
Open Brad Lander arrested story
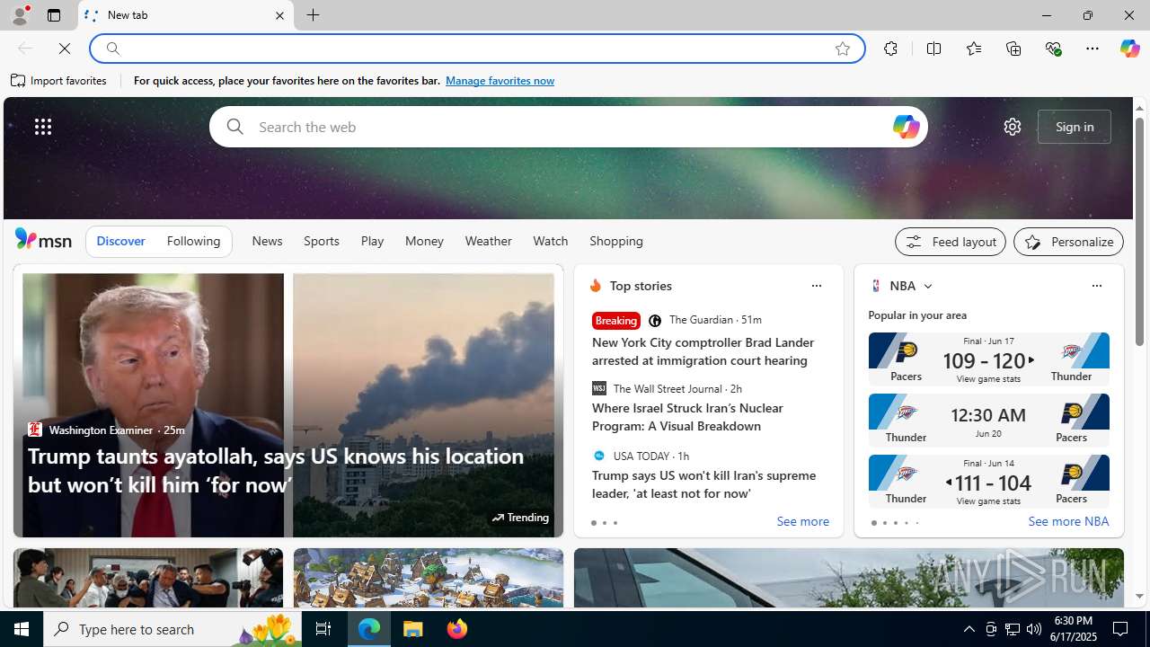(x=703, y=351)
